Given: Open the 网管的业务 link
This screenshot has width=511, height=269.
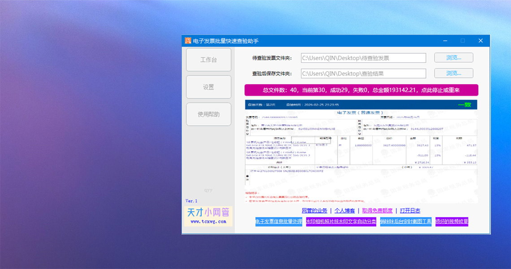Looking at the screenshot, I should 315,210.
